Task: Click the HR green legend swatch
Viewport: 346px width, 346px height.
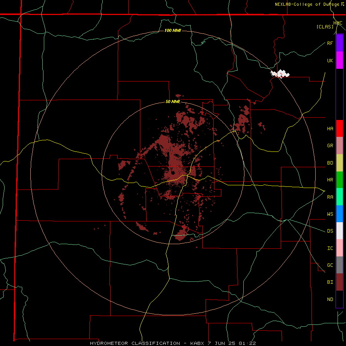Action: 339,180
